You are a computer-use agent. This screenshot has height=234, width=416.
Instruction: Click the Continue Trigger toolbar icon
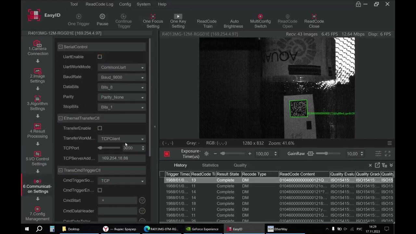click(x=123, y=16)
